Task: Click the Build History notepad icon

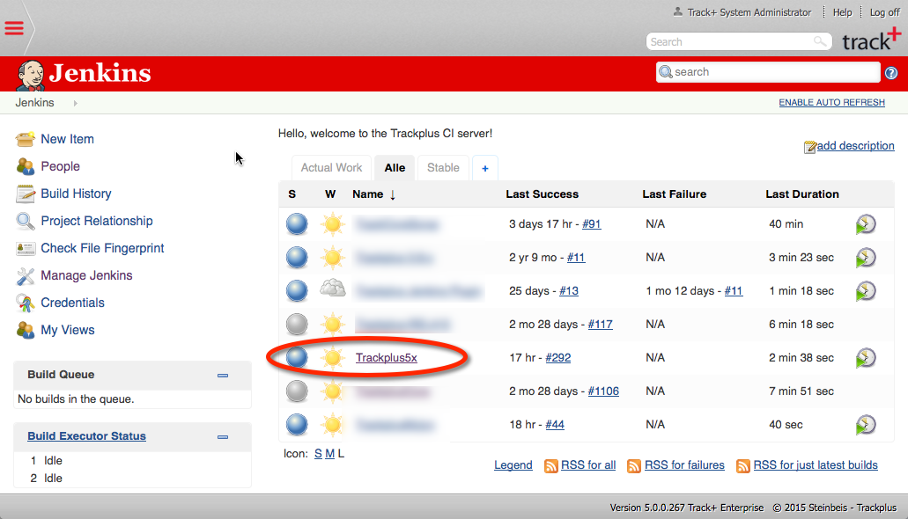Action: click(x=26, y=194)
